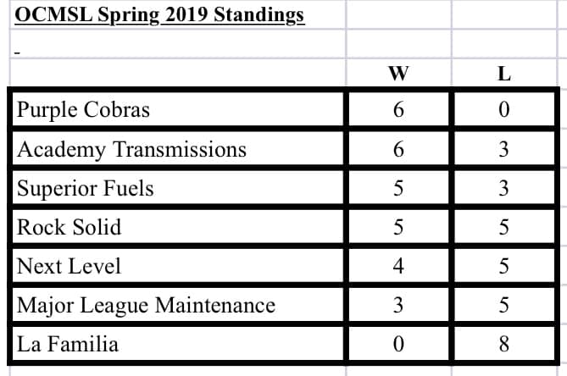This screenshot has width=567, height=376.
Task: Select the Major League Maintenance cell
Action: (177, 305)
